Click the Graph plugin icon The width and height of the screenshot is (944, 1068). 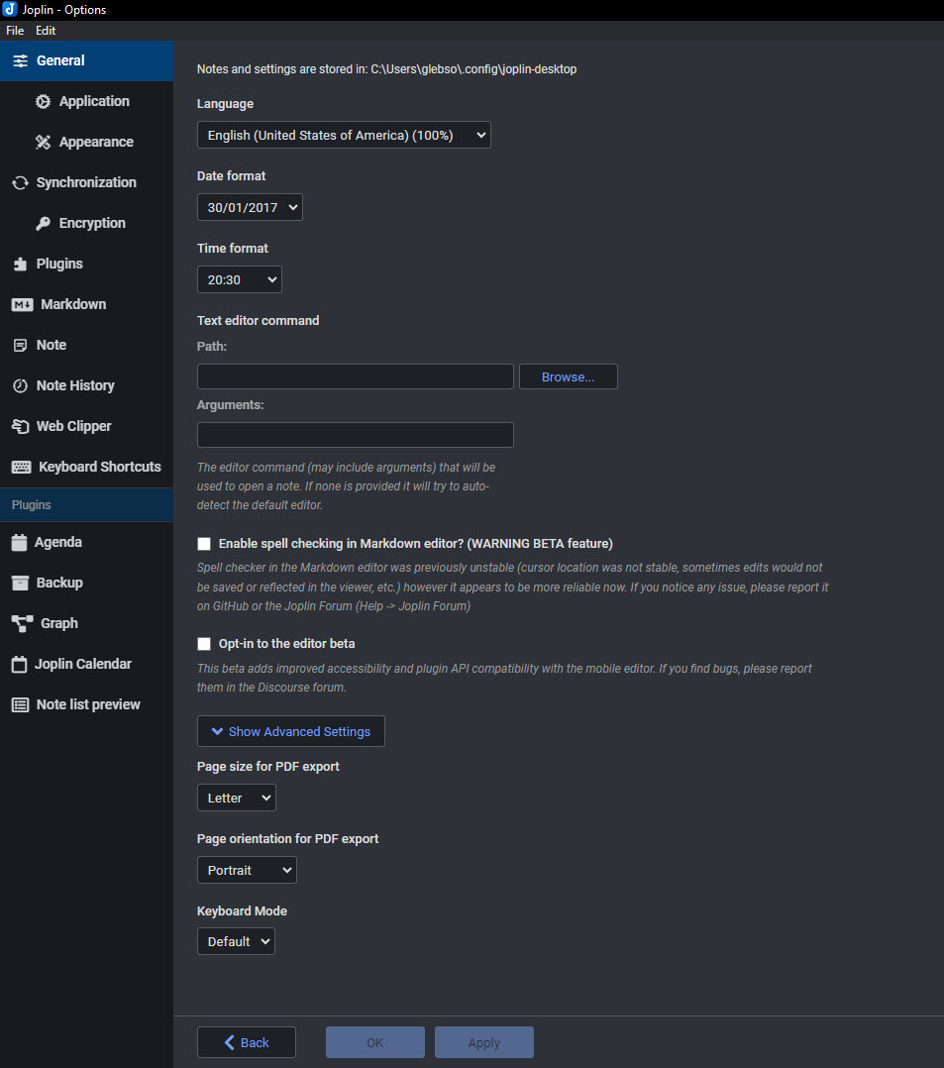(x=23, y=623)
